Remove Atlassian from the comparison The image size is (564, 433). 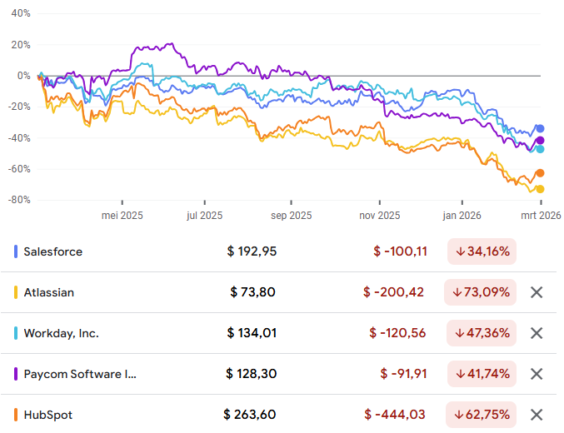click(x=537, y=292)
